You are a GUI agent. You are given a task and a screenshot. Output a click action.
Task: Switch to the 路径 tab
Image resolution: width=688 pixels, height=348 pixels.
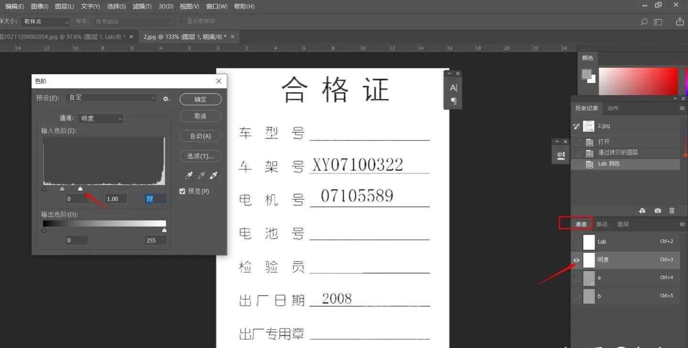pos(602,224)
